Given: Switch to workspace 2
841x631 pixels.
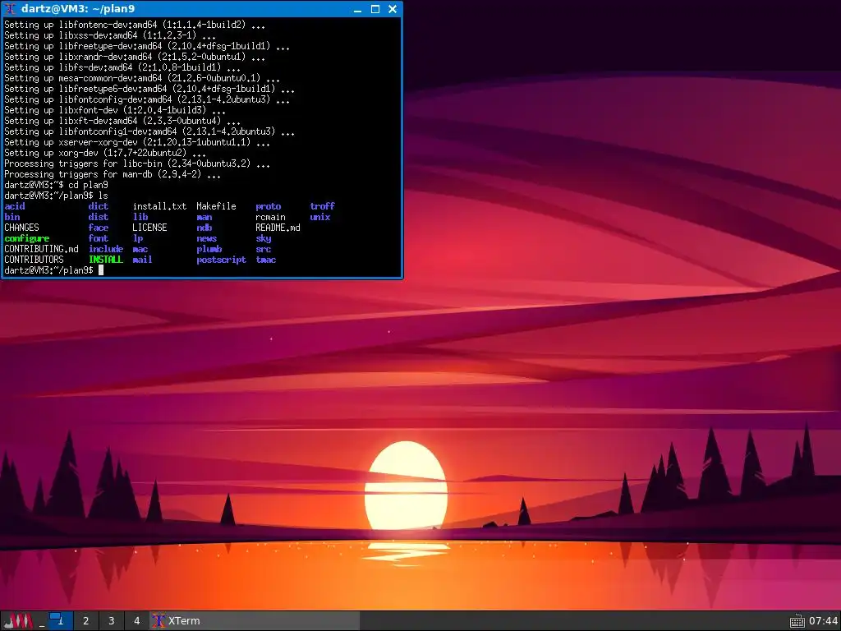Looking at the screenshot, I should (x=85, y=621).
